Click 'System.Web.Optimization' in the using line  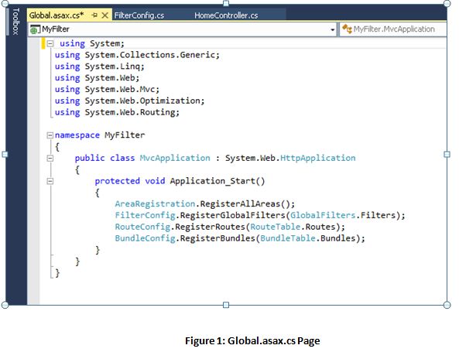point(142,101)
